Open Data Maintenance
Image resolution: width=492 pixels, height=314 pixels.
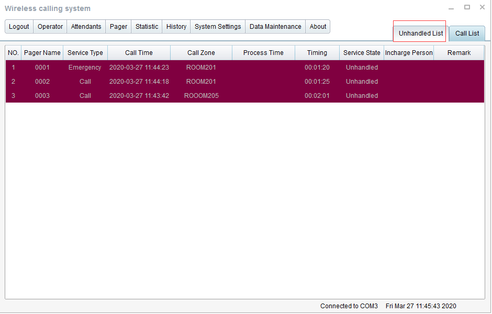[x=275, y=27]
